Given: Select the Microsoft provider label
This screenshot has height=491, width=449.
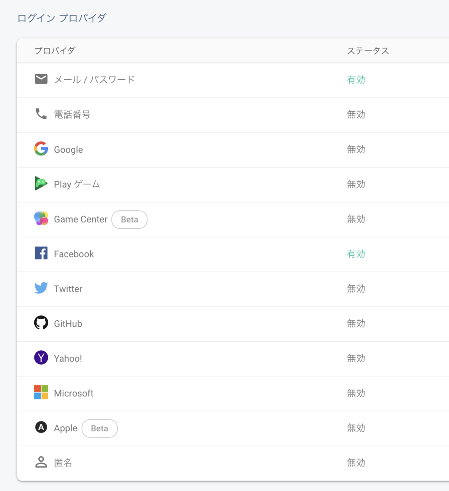Looking at the screenshot, I should tap(74, 393).
